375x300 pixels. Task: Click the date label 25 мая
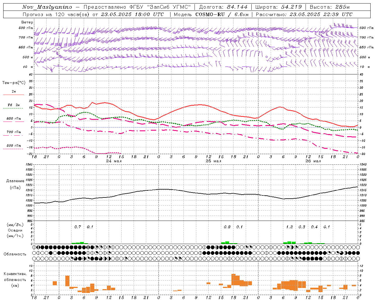coord(213,161)
